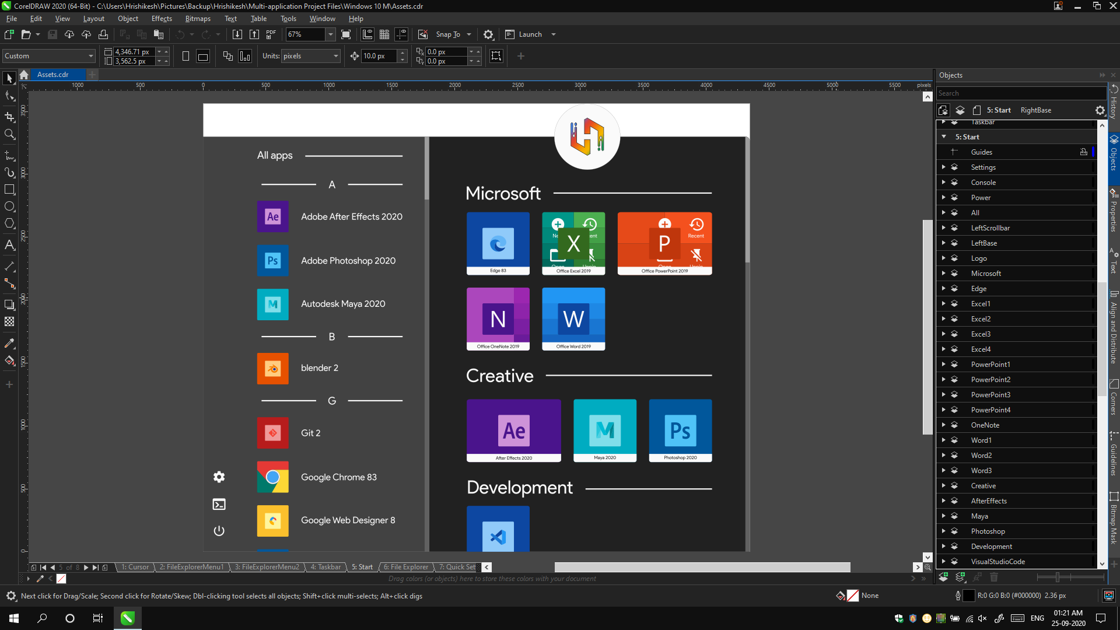1120x630 pixels.
Task: Open the History docker tab
Action: click(1114, 101)
